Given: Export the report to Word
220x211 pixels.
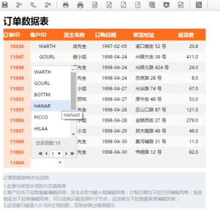Looking at the screenshot, I should (95, 5).
